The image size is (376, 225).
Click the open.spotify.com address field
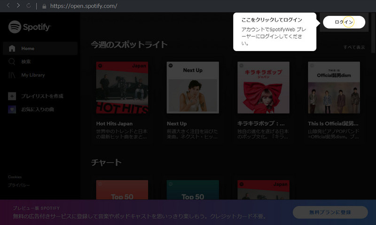[84, 6]
